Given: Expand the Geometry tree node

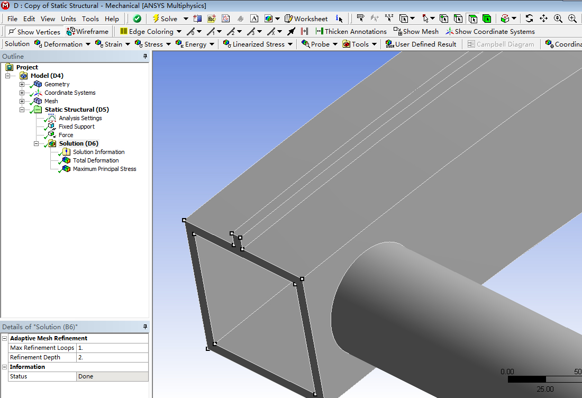Looking at the screenshot, I should 22,84.
